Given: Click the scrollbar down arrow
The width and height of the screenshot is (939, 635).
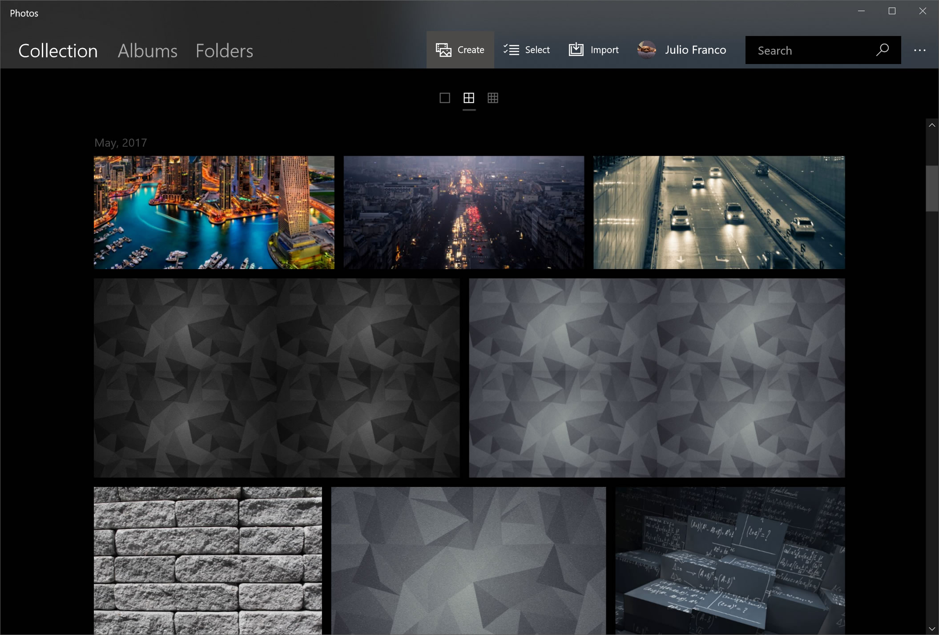Looking at the screenshot, I should (x=932, y=629).
